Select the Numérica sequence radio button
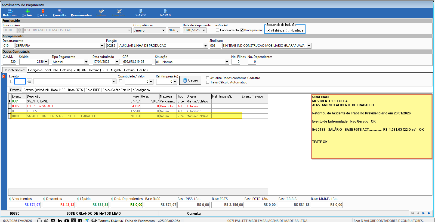 point(288,30)
